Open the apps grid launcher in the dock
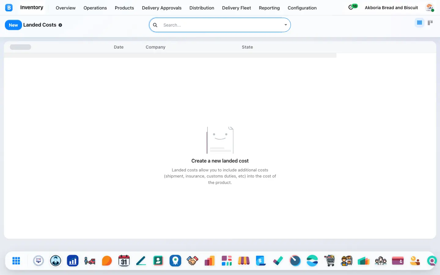This screenshot has height=275, width=440. 16,261
